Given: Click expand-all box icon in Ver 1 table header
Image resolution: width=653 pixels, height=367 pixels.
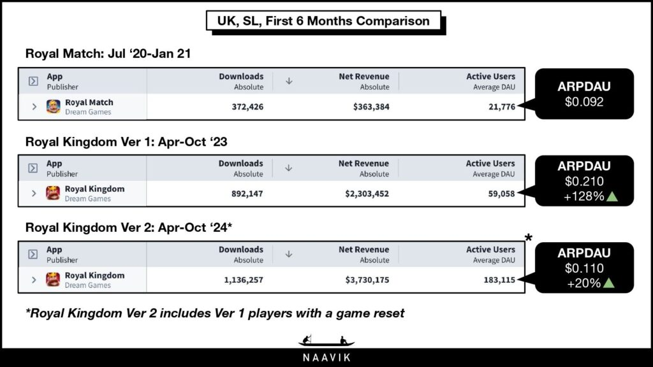Looking at the screenshot, I should pos(33,168).
